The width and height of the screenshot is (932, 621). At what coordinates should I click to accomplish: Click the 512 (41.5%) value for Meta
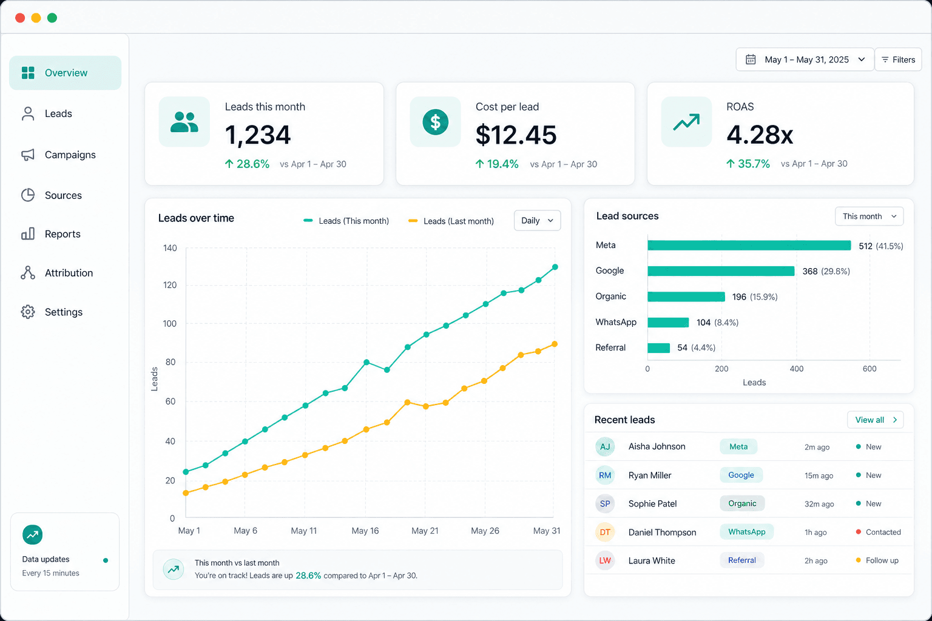tap(881, 246)
